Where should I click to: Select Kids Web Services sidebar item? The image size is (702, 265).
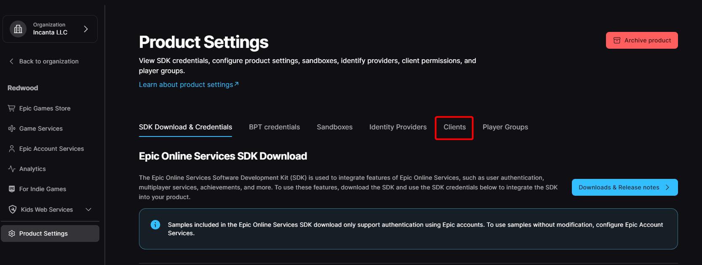click(47, 210)
